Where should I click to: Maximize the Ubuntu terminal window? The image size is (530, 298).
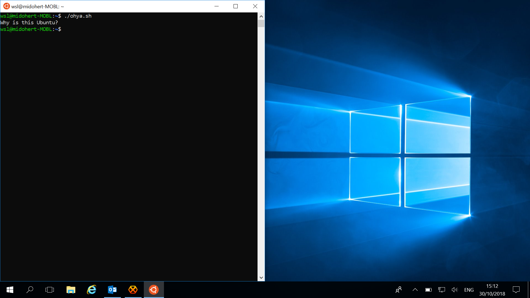coord(235,6)
